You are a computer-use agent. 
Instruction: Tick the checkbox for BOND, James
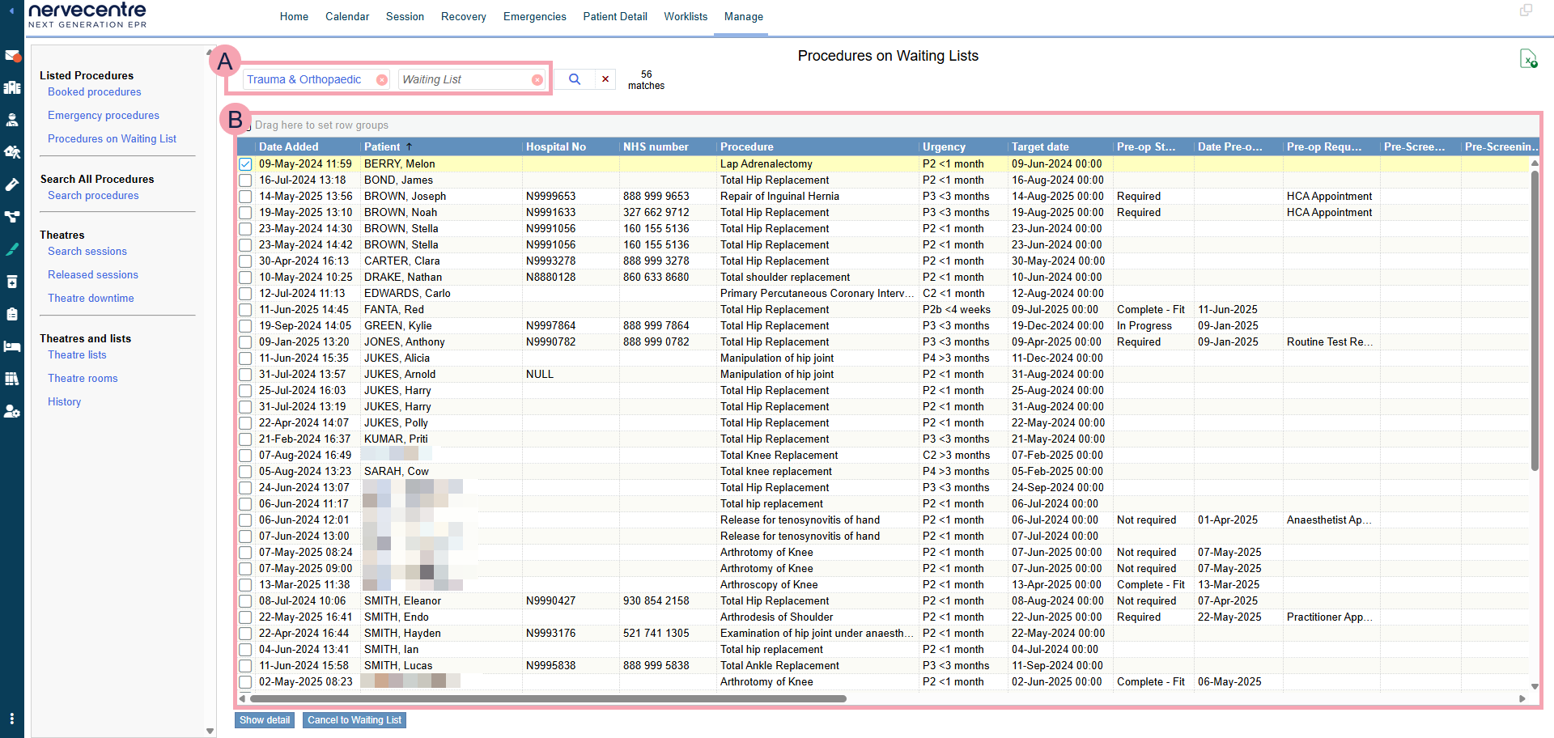point(245,180)
